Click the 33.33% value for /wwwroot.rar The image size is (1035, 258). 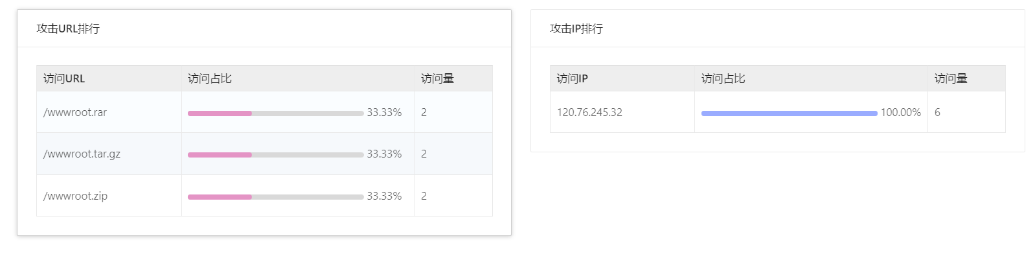384,112
